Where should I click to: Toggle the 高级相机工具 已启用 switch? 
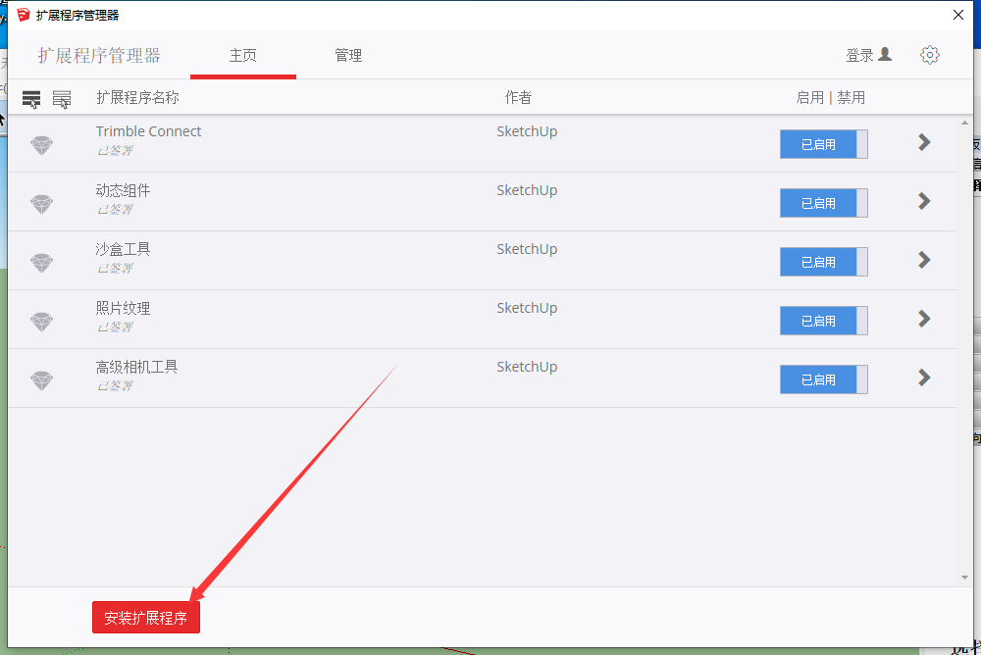tap(823, 379)
